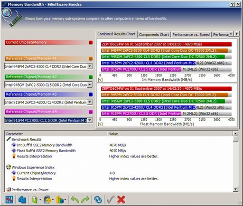
Task: Click the Float Buff'd iSSE2 Memory Bandwidth diamond icon
Action: point(14,151)
